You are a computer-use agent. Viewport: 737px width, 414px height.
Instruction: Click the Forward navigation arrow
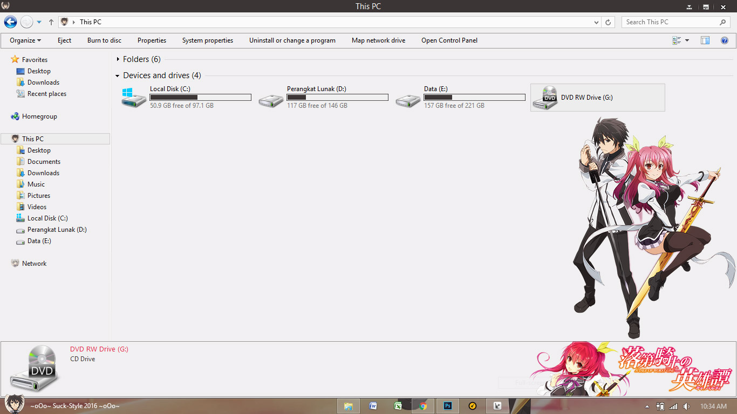pyautogui.click(x=26, y=22)
